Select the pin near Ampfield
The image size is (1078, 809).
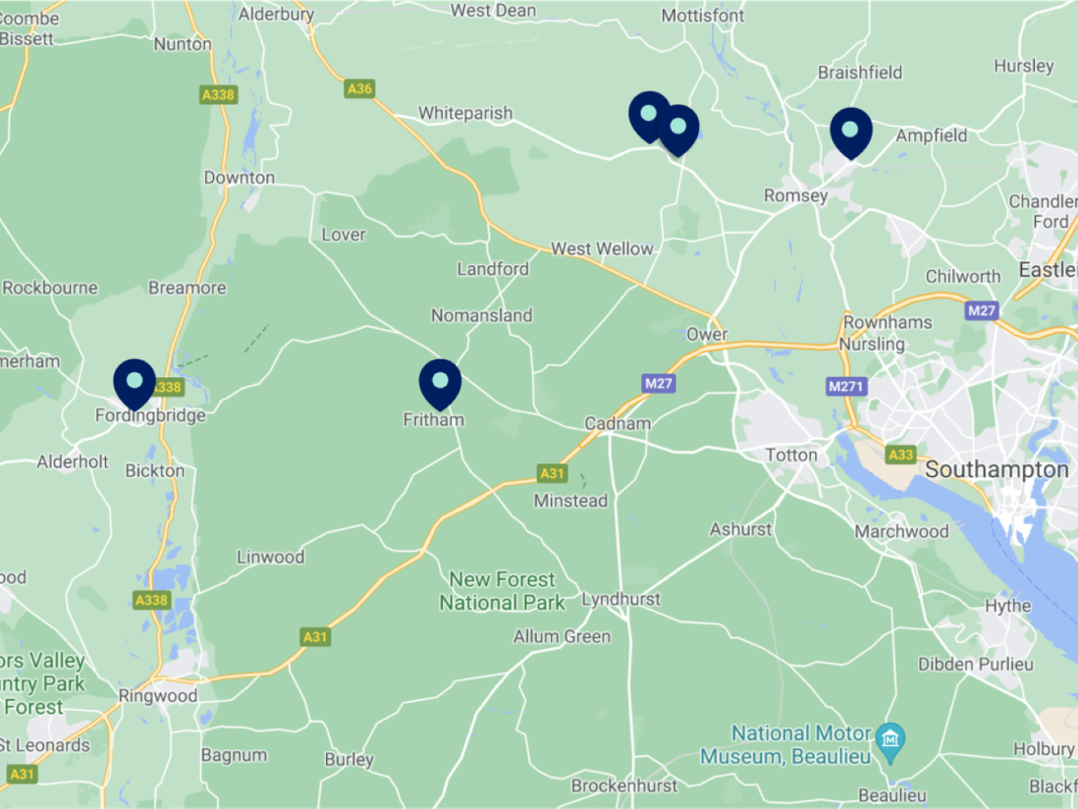pos(851,133)
